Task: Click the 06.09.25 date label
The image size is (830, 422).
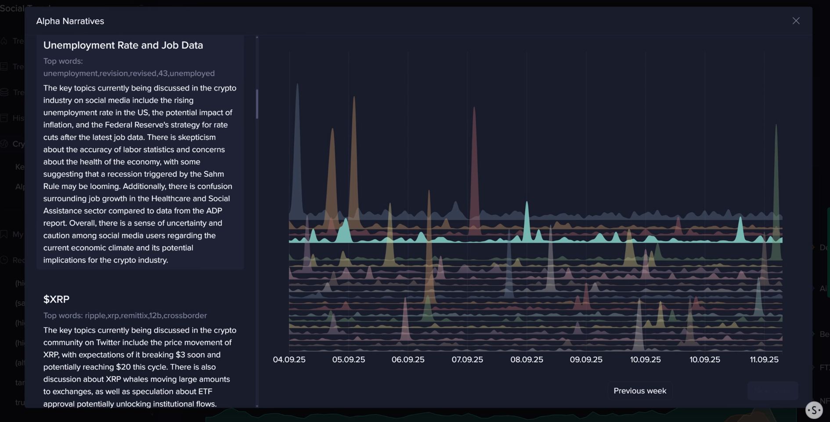Action: click(x=408, y=359)
